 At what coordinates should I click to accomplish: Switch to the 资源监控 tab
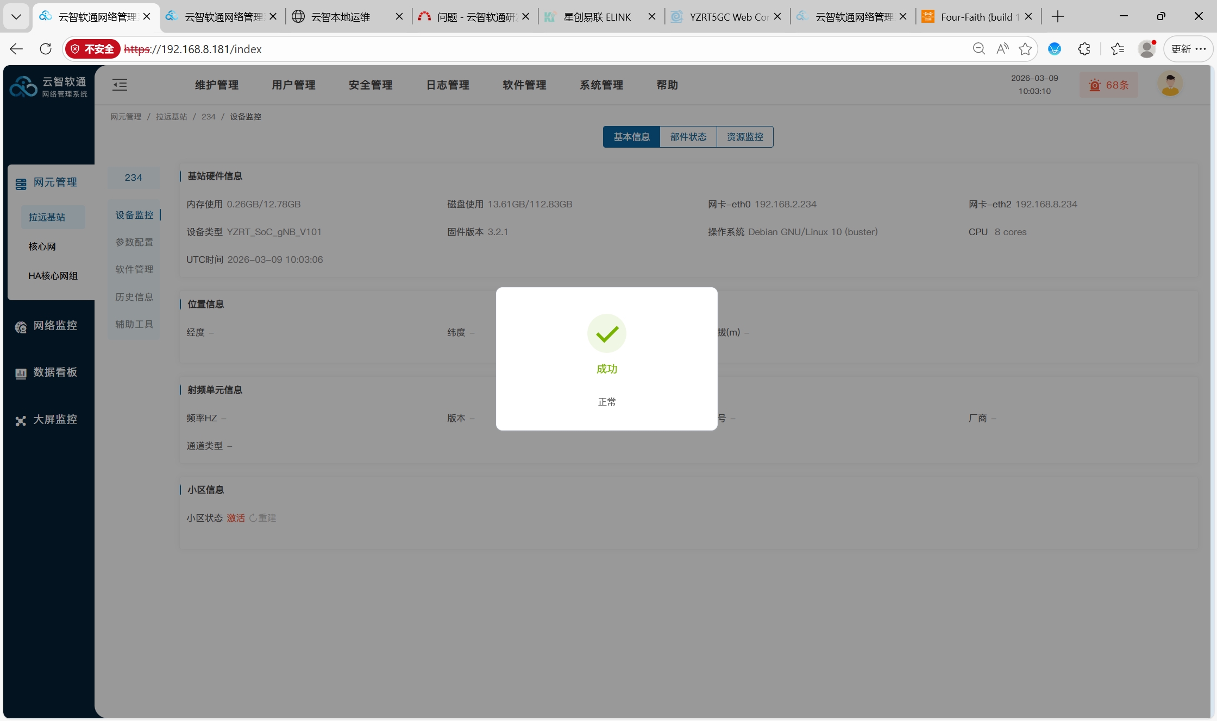(x=745, y=137)
